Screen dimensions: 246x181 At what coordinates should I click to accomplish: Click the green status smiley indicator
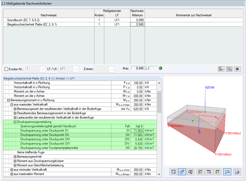pyautogui.click(x=160, y=68)
